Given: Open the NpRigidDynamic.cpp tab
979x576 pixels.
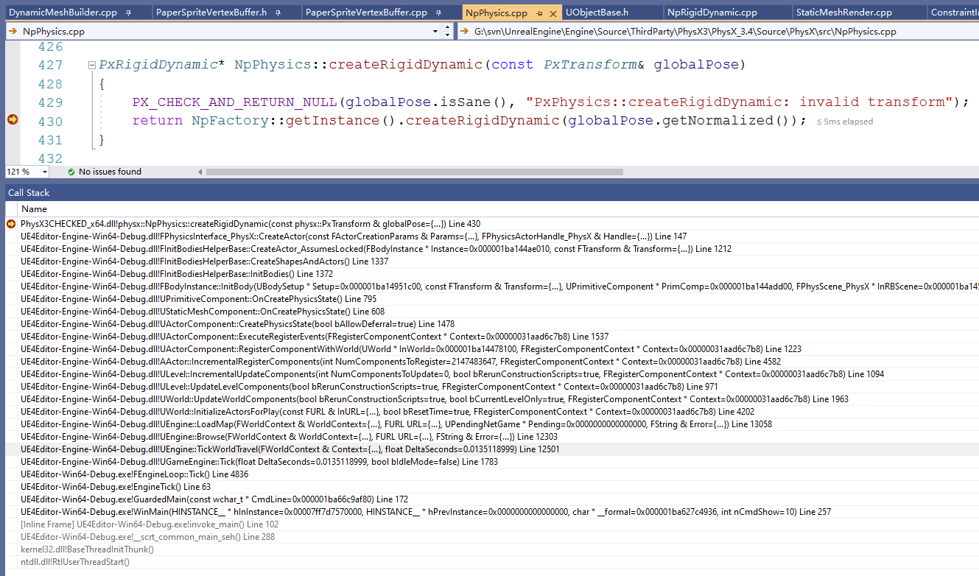Looking at the screenshot, I should coord(712,13).
